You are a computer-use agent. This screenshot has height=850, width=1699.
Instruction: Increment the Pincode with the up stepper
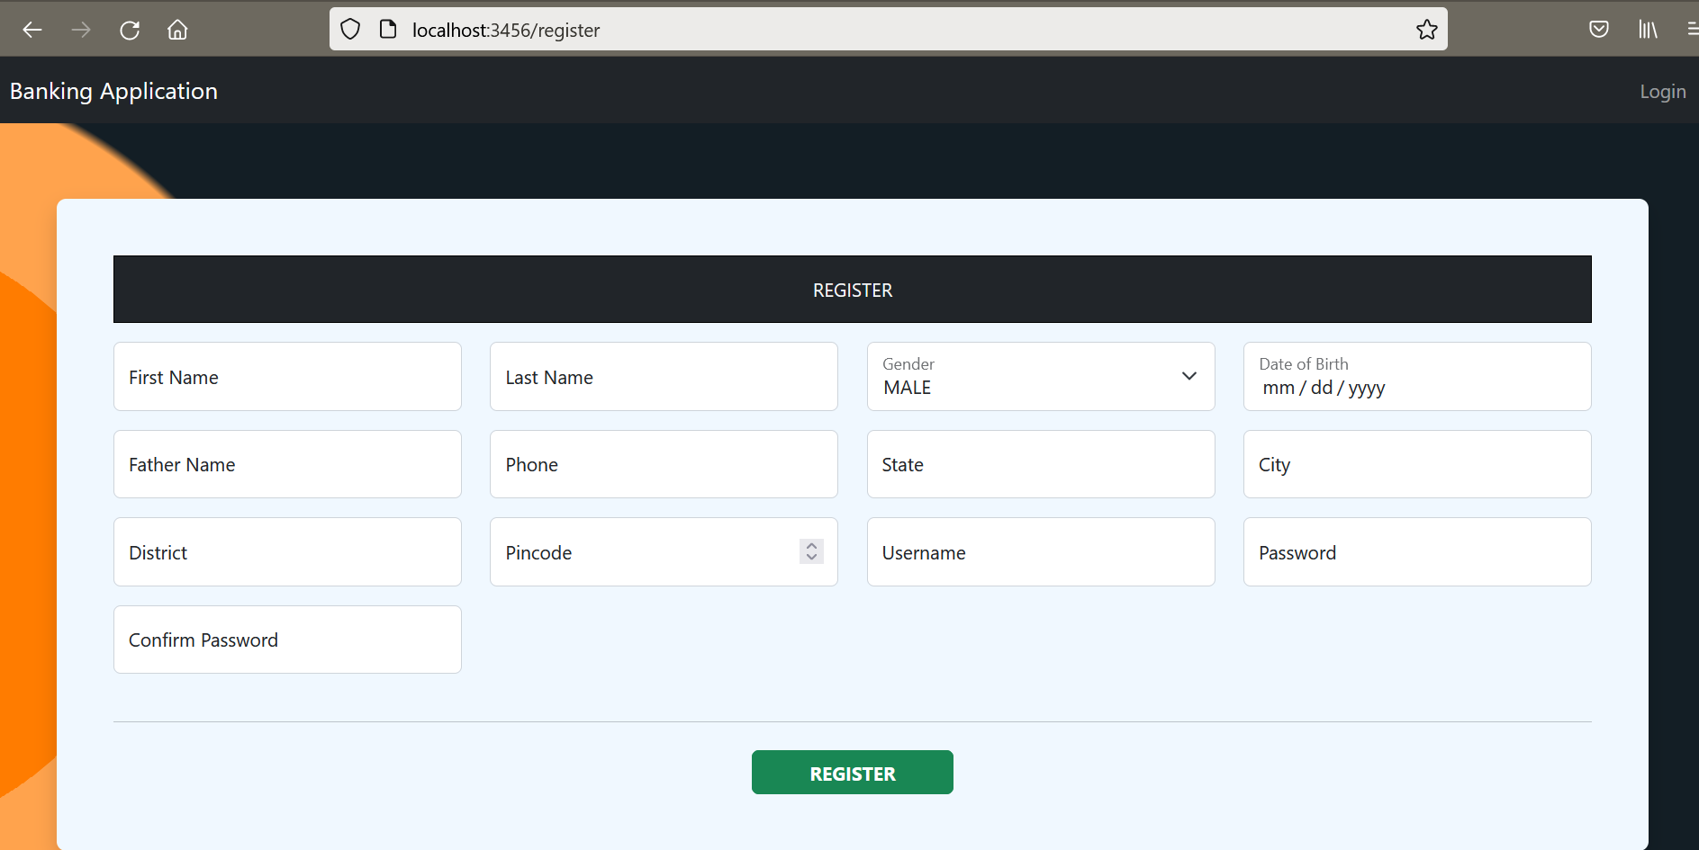click(809, 544)
